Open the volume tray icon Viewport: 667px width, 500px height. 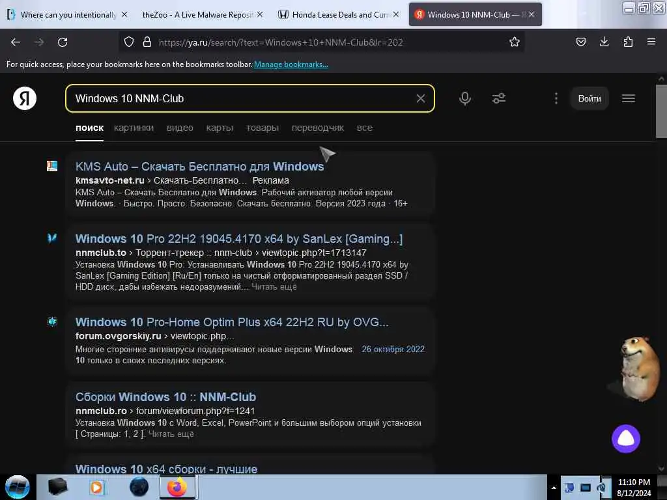[601, 488]
